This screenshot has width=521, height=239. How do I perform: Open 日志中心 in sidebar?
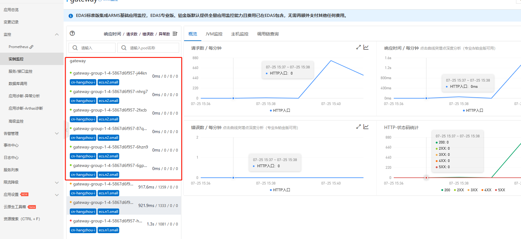coord(11,158)
